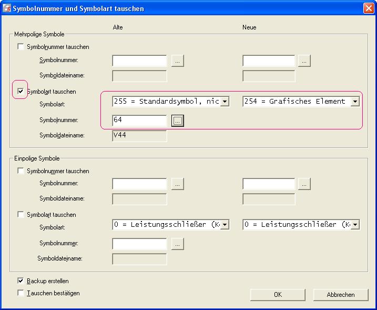Viewport: 377px width, 310px height.
Task: Click the application icon in title bar
Action: pos(7,8)
